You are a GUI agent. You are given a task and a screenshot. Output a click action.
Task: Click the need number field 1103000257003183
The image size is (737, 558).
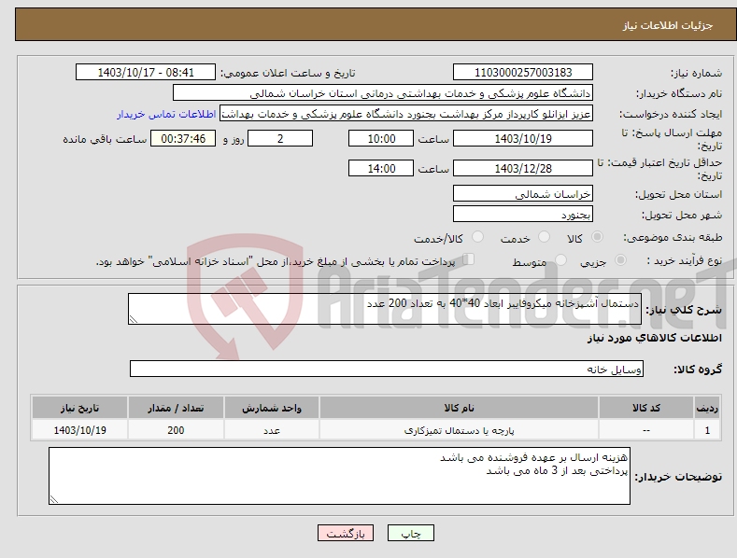523,73
